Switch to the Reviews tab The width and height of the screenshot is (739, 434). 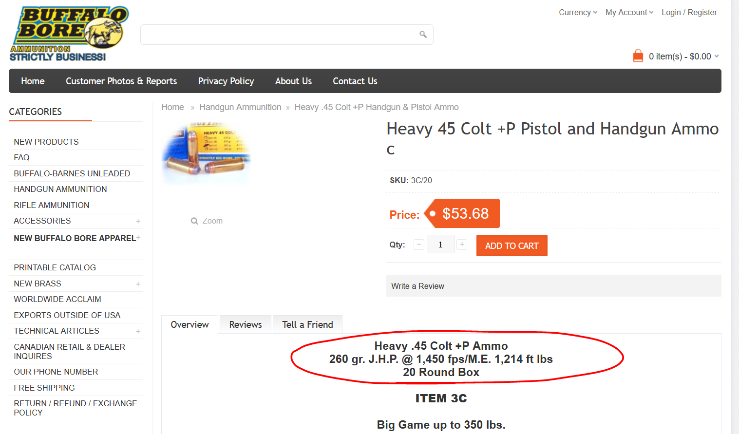pyautogui.click(x=246, y=324)
